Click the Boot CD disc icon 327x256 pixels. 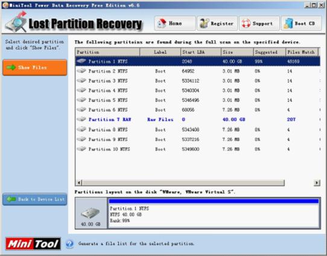point(288,23)
